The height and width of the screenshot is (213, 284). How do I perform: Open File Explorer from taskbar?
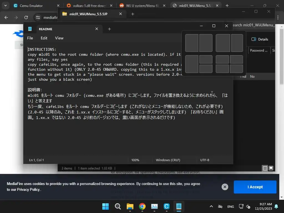130,206
